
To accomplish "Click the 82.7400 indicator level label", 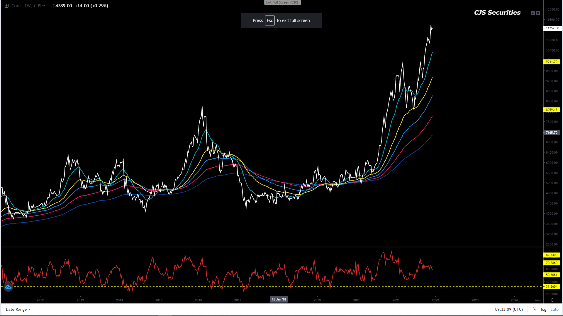I will coord(552,255).
